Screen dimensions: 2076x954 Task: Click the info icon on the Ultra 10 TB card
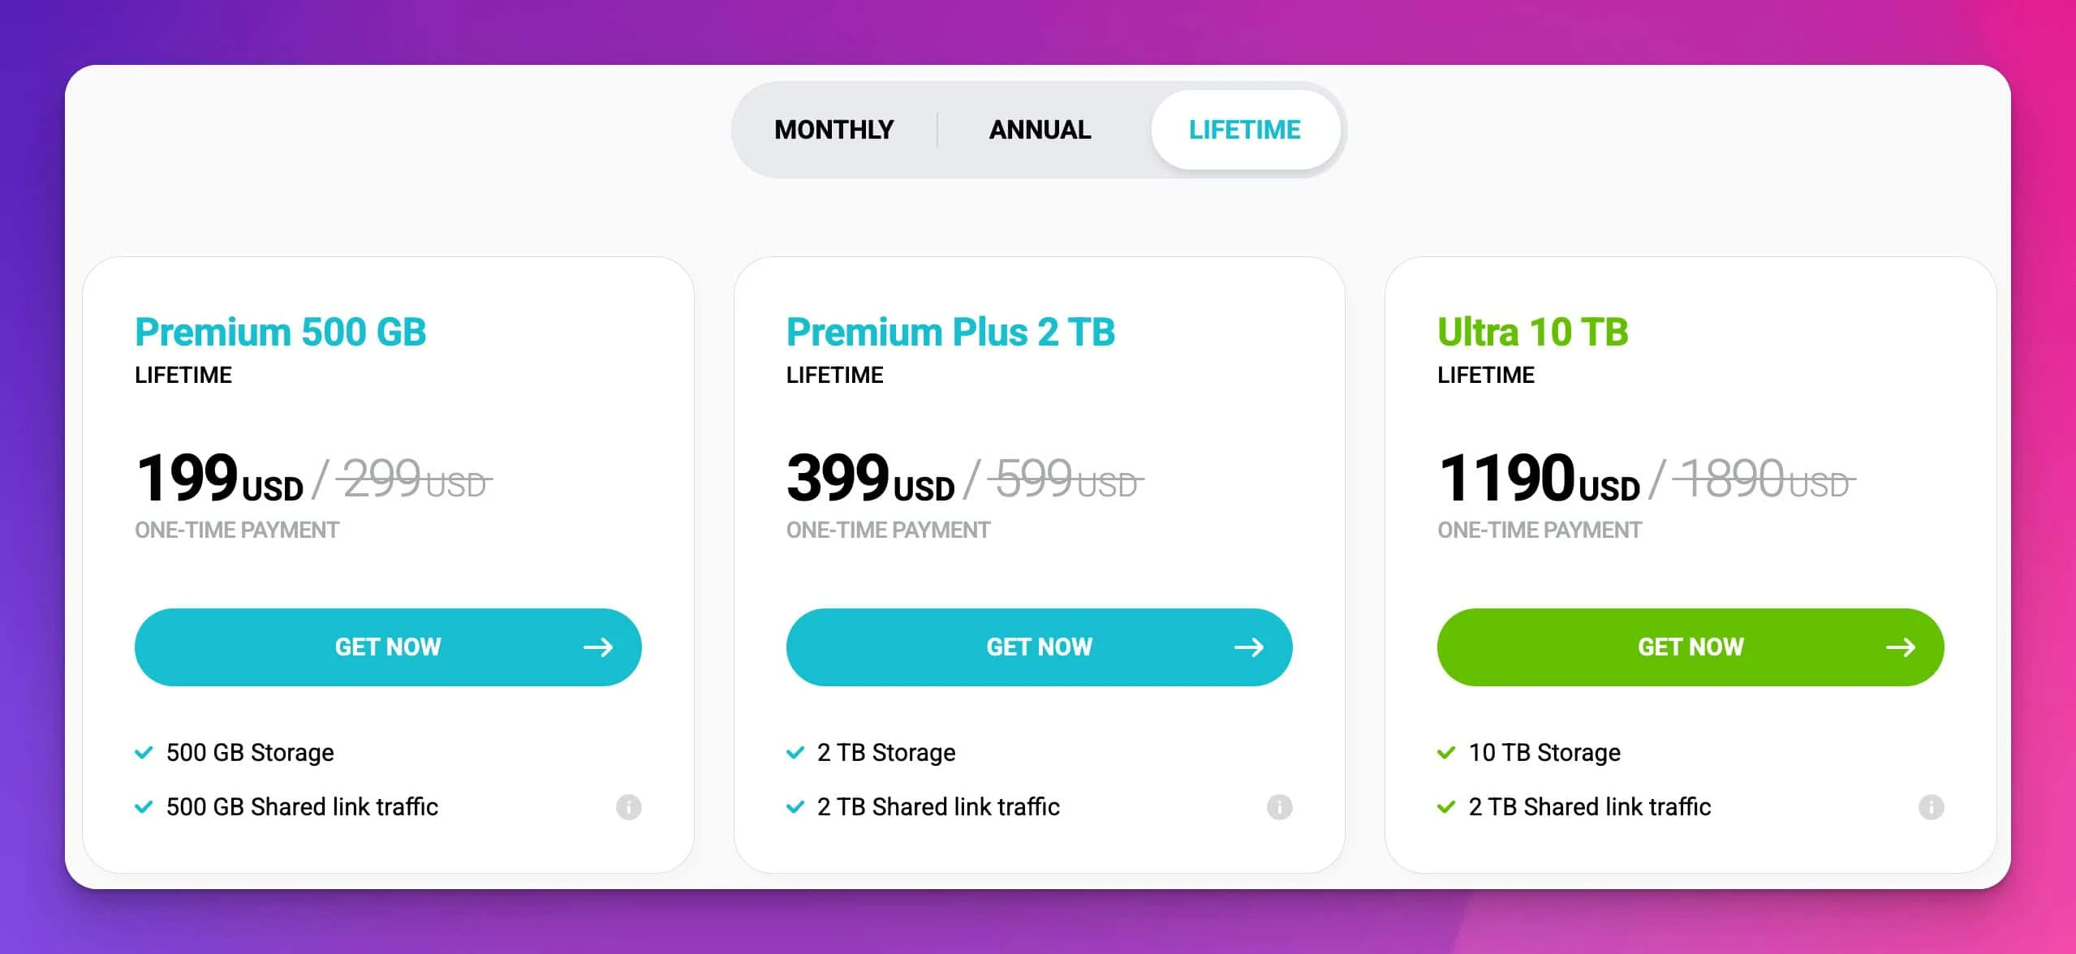1934,806
